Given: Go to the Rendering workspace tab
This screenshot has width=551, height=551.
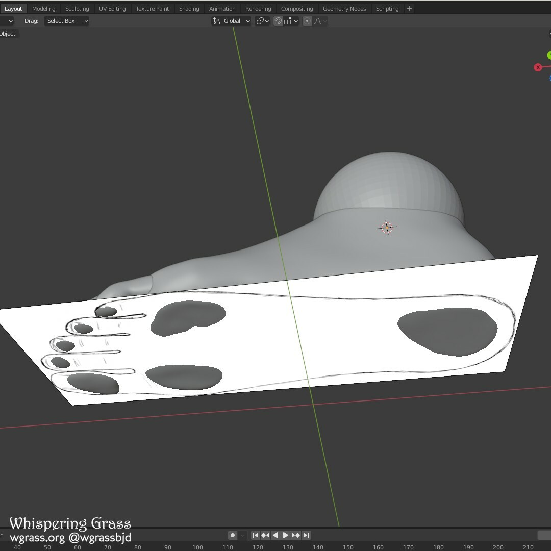Looking at the screenshot, I should (258, 9).
